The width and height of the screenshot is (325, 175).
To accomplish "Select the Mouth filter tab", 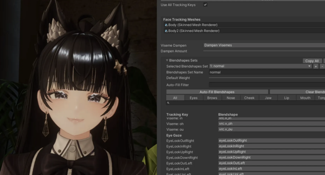I will click(x=305, y=98).
